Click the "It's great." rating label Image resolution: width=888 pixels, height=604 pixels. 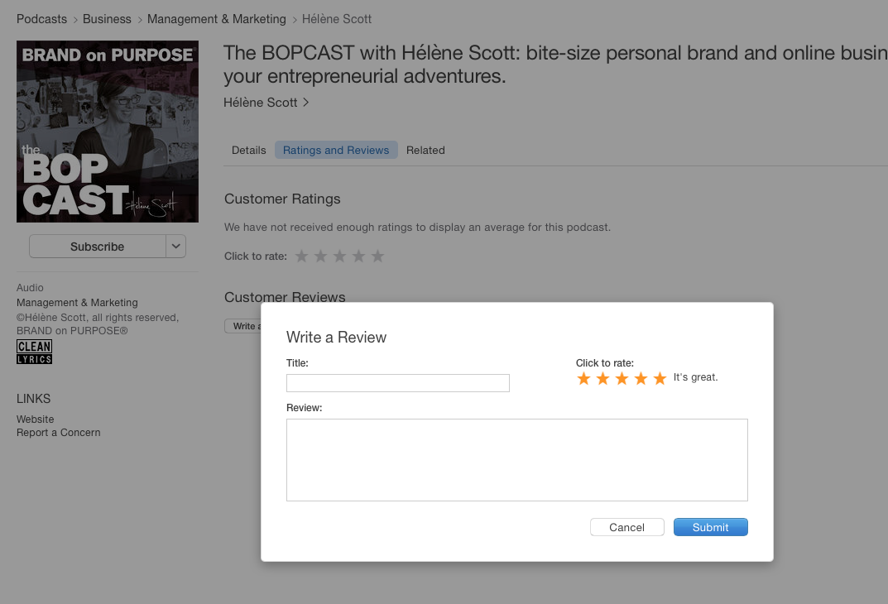pos(695,377)
